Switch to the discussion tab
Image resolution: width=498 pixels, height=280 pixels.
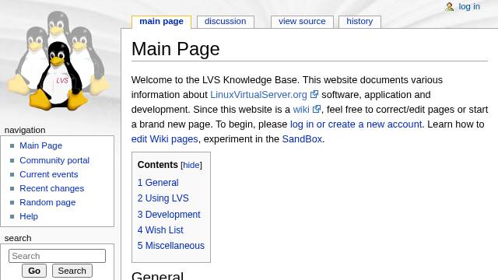point(225,22)
